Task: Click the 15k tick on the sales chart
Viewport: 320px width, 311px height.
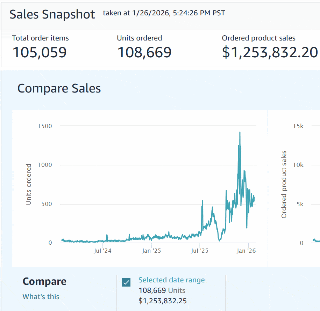Action: point(298,126)
